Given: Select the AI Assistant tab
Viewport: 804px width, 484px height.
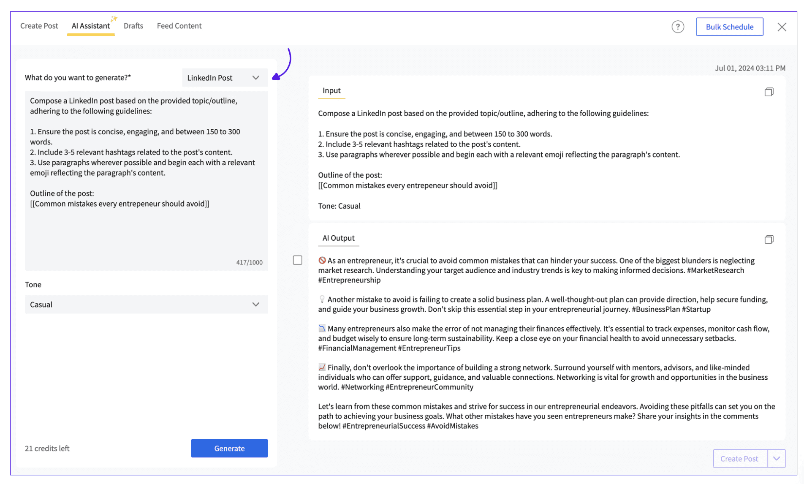Looking at the screenshot, I should click(x=91, y=26).
